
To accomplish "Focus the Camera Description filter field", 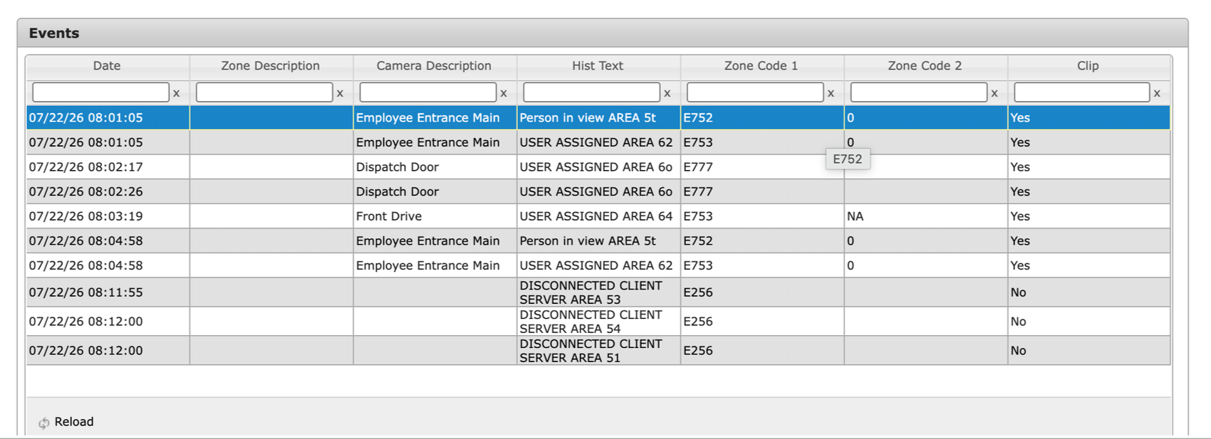I will tap(428, 92).
